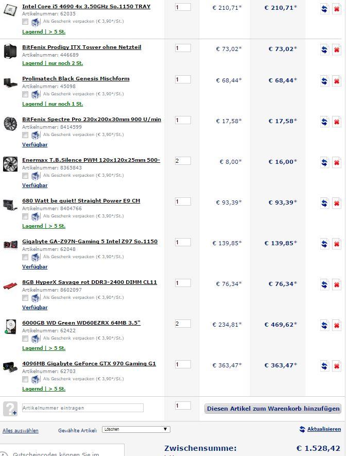The image size is (347, 456).
Task: Update the Enermax T.B.Silence quantity icon
Action: tap(324, 163)
